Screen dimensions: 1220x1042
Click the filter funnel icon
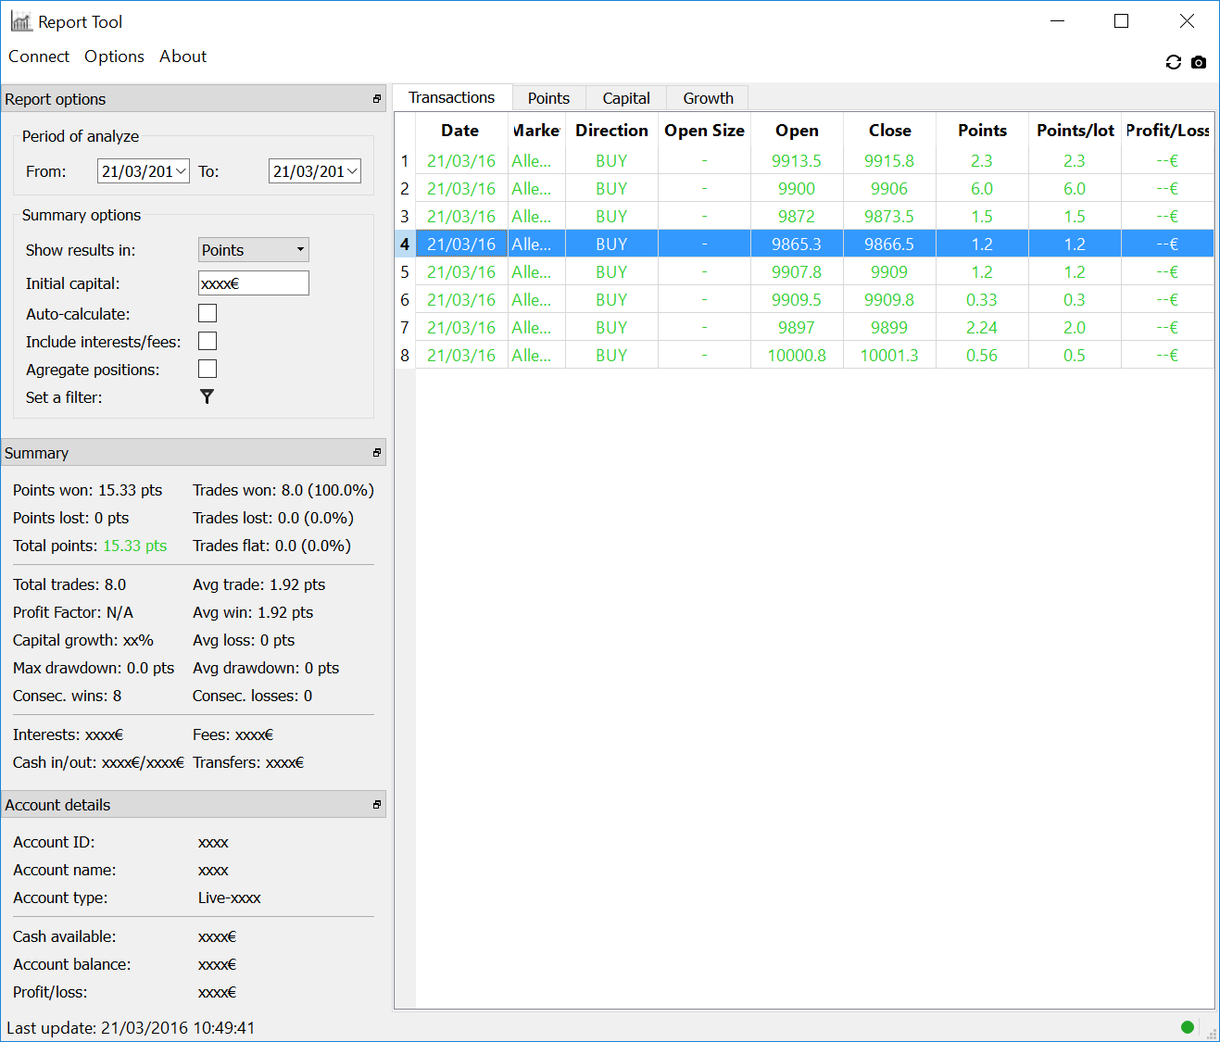207,396
